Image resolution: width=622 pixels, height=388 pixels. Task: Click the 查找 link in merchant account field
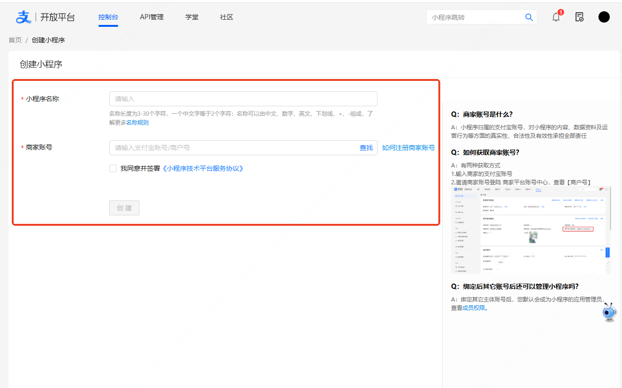(x=366, y=147)
